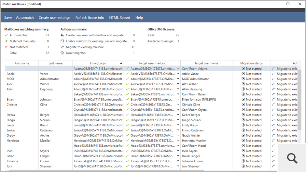Click the magnifier search icon
The width and height of the screenshot is (306, 172).
coord(292,158)
